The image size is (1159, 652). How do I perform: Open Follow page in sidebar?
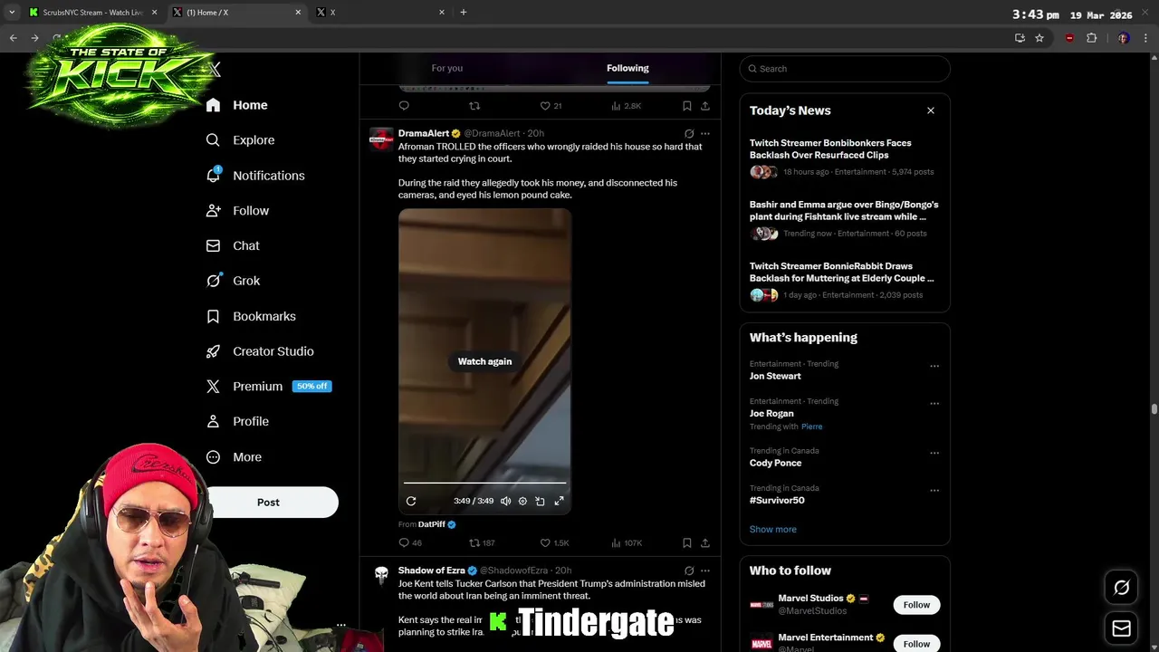tap(237, 211)
